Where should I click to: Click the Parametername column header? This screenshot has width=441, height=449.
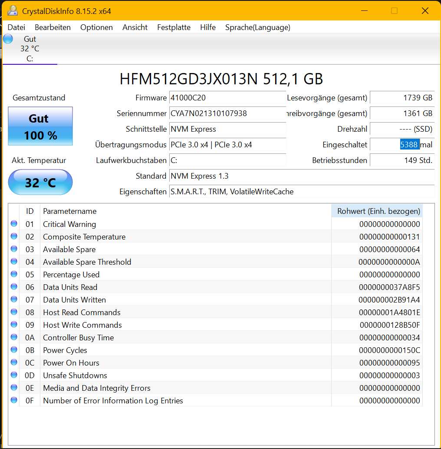[x=186, y=211]
